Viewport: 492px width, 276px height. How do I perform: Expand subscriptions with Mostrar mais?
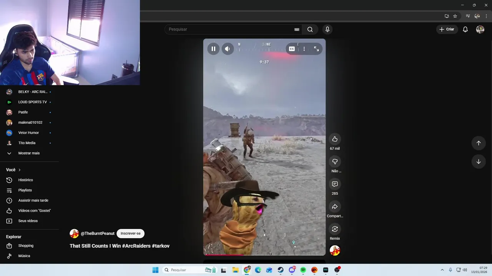29,153
